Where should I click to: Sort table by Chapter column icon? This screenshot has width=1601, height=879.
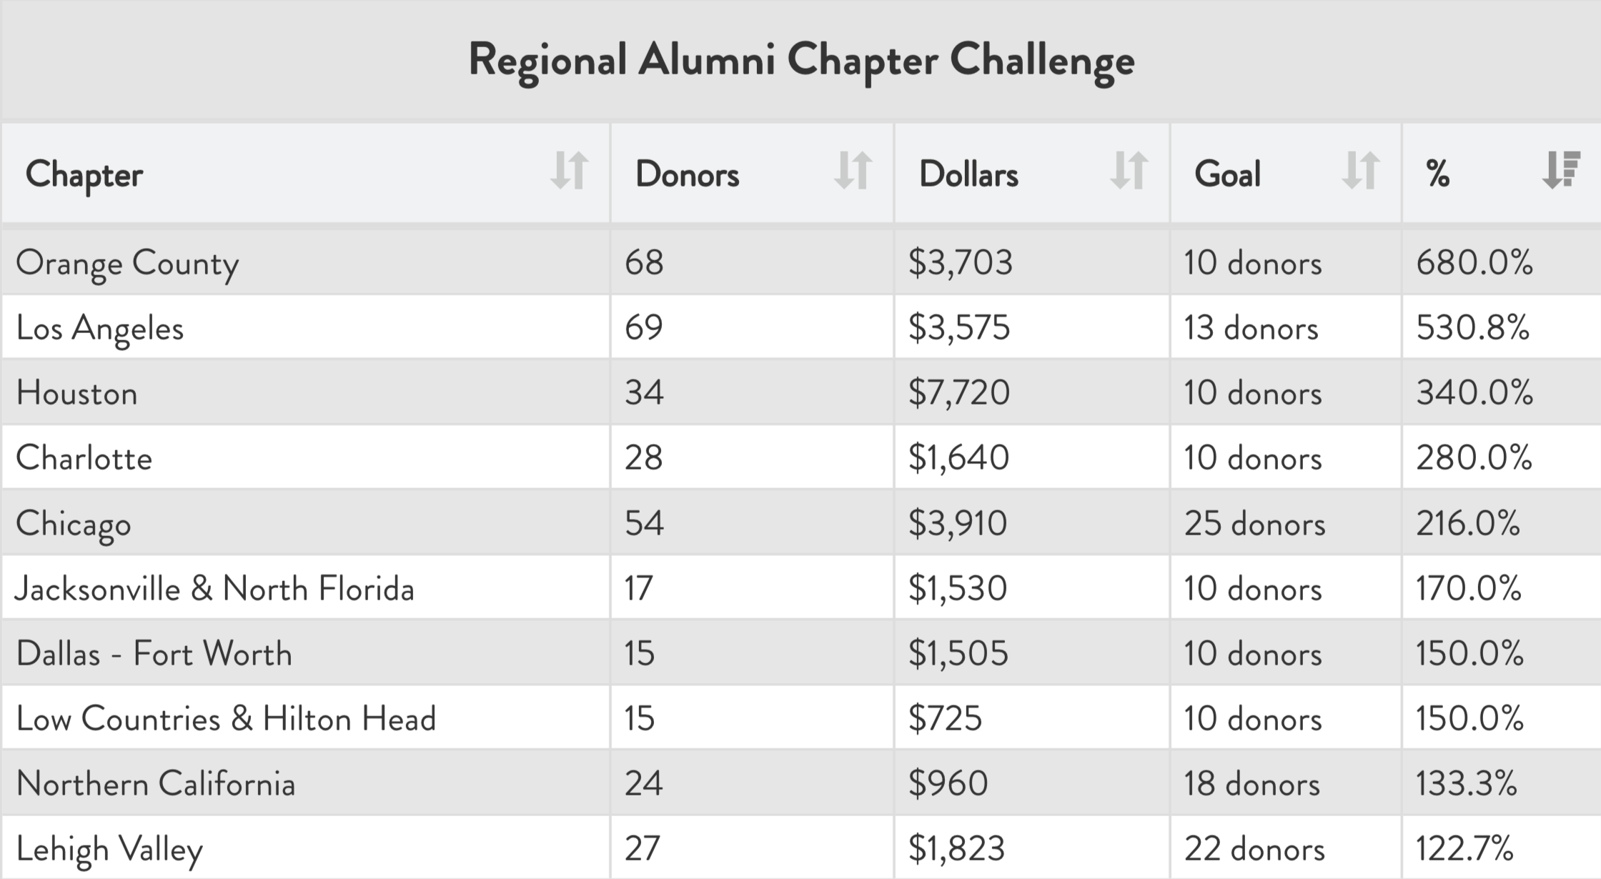tap(569, 171)
